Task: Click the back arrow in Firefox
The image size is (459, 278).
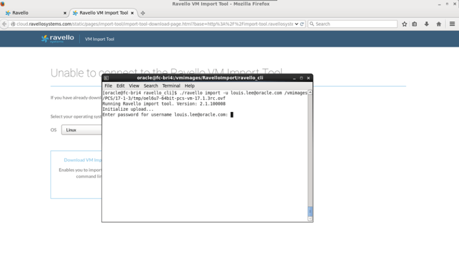Action: (x=5, y=24)
